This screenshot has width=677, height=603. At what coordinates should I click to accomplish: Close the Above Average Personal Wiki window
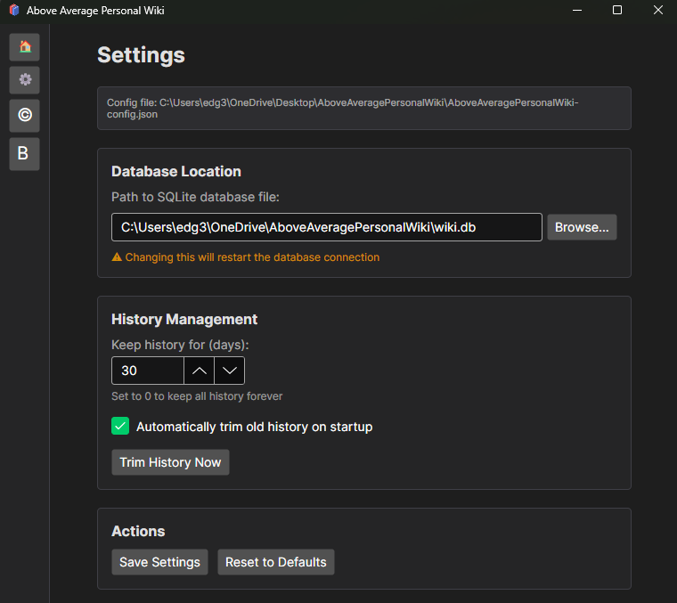tap(657, 10)
